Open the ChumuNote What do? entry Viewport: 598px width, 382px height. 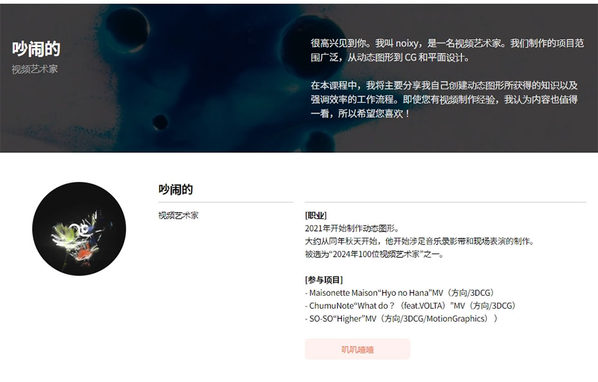coord(410,305)
